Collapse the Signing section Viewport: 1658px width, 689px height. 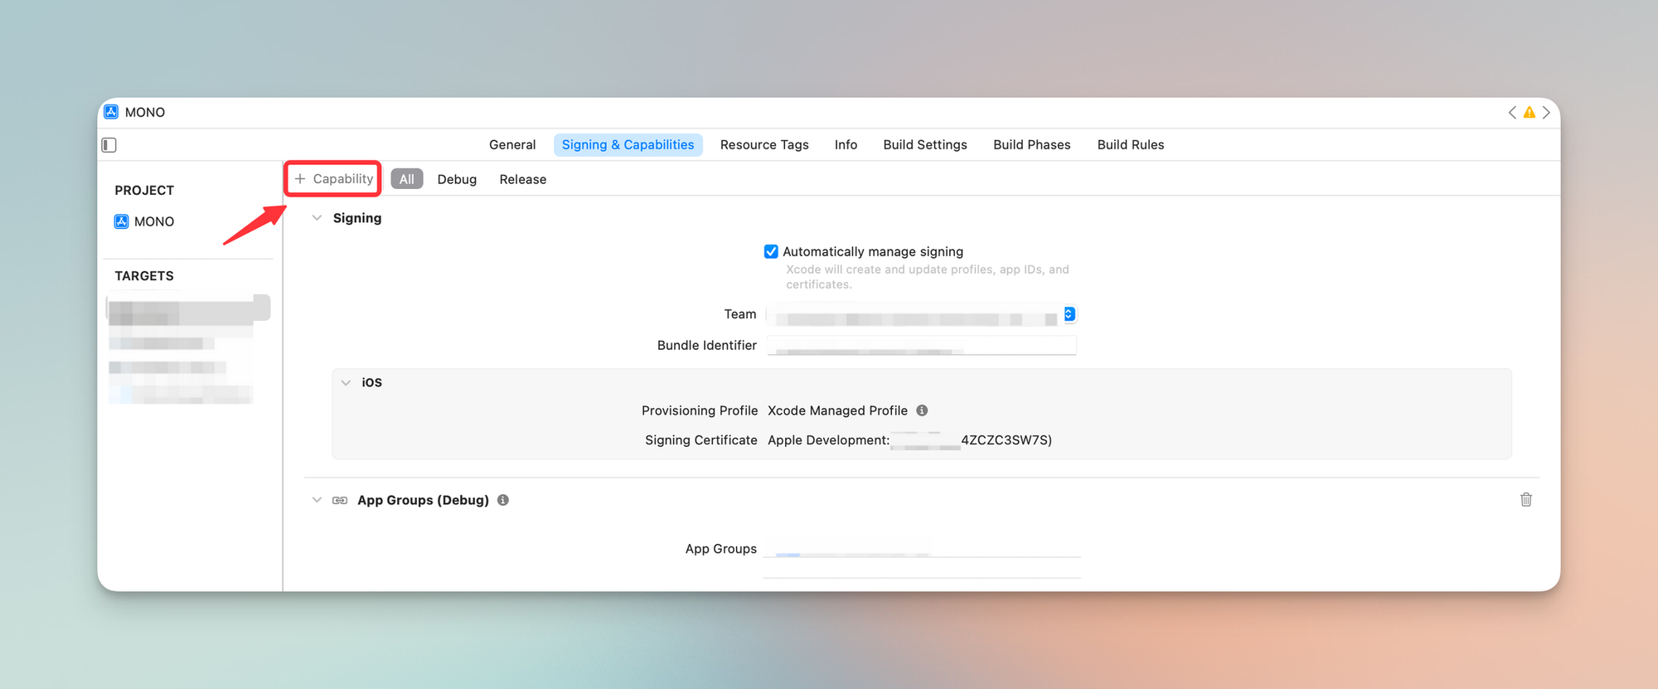tap(317, 218)
